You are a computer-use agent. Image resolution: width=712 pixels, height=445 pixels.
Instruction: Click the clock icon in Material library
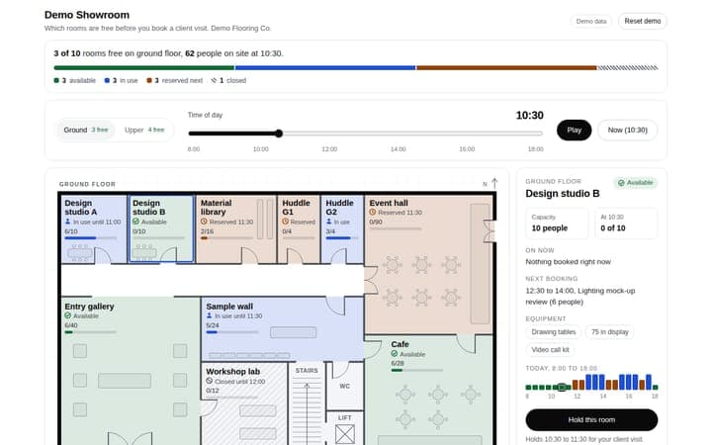[204, 222]
